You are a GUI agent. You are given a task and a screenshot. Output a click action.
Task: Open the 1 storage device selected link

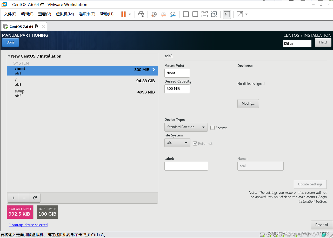point(28,225)
